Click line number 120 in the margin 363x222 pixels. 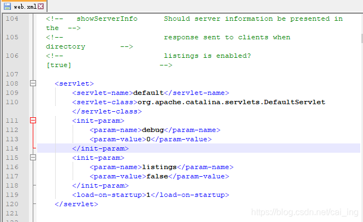pyautogui.click(x=12, y=204)
